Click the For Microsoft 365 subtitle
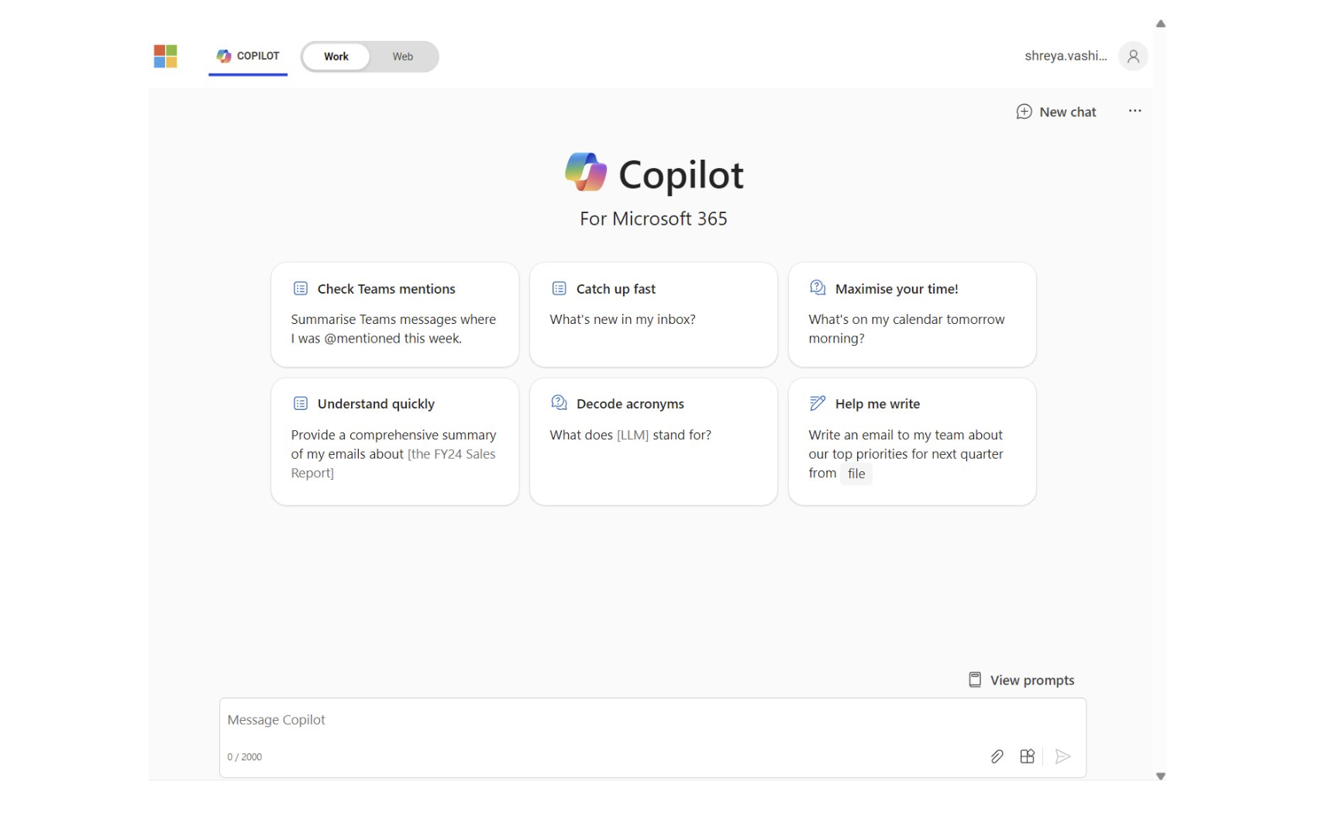Screen dimensions: 1336x820 653,219
